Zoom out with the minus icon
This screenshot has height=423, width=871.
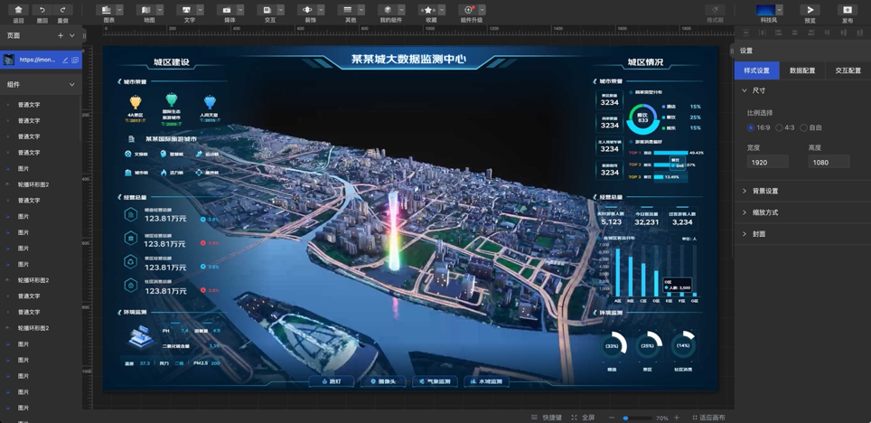click(612, 418)
